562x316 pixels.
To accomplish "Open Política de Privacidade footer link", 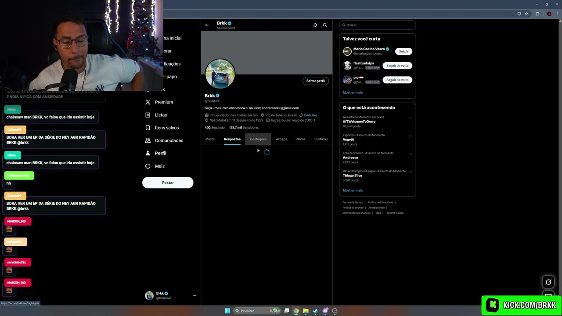I will click(380, 202).
